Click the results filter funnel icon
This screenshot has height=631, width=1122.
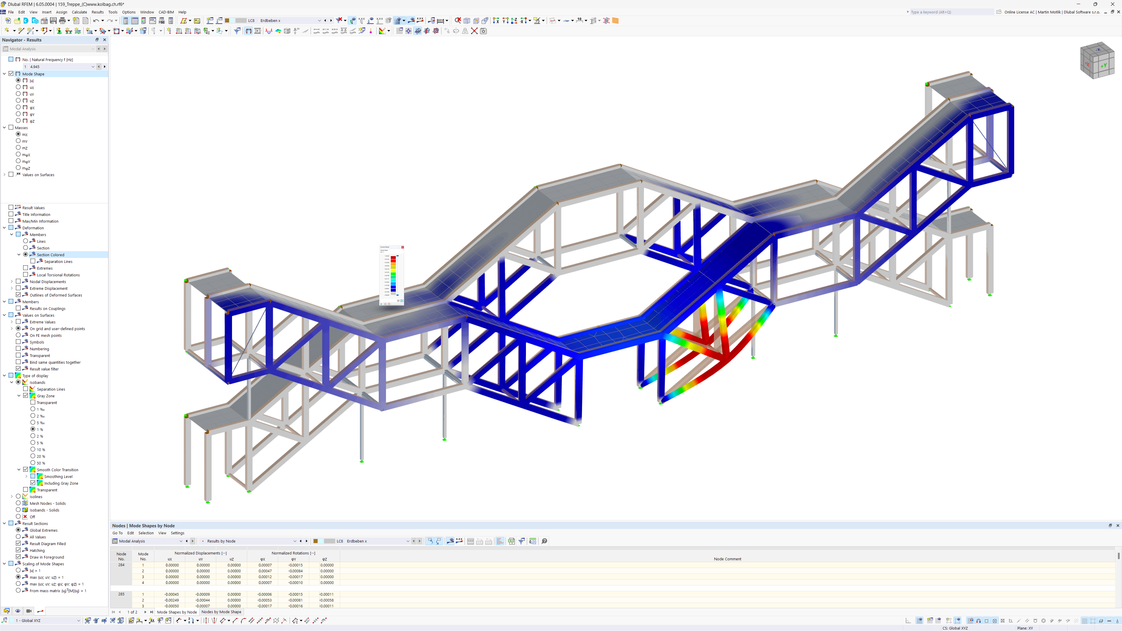click(521, 541)
